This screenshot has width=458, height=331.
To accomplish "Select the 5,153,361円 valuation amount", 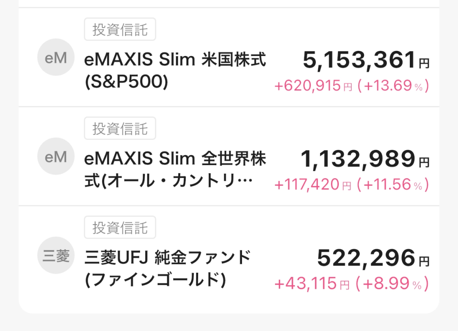I will (x=365, y=60).
